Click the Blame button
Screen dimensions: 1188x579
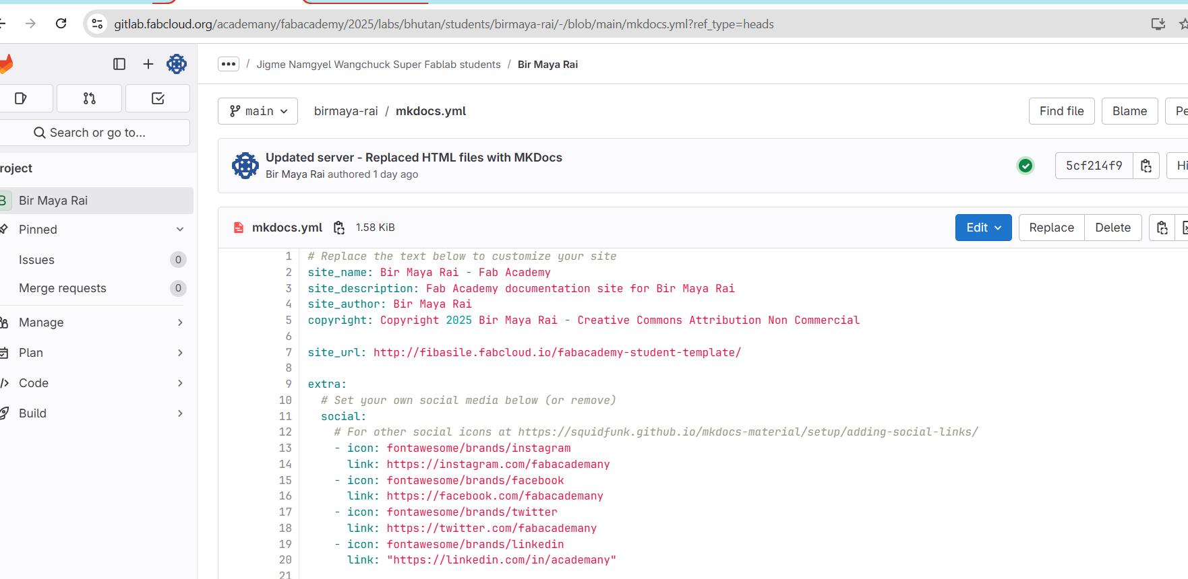click(1129, 111)
